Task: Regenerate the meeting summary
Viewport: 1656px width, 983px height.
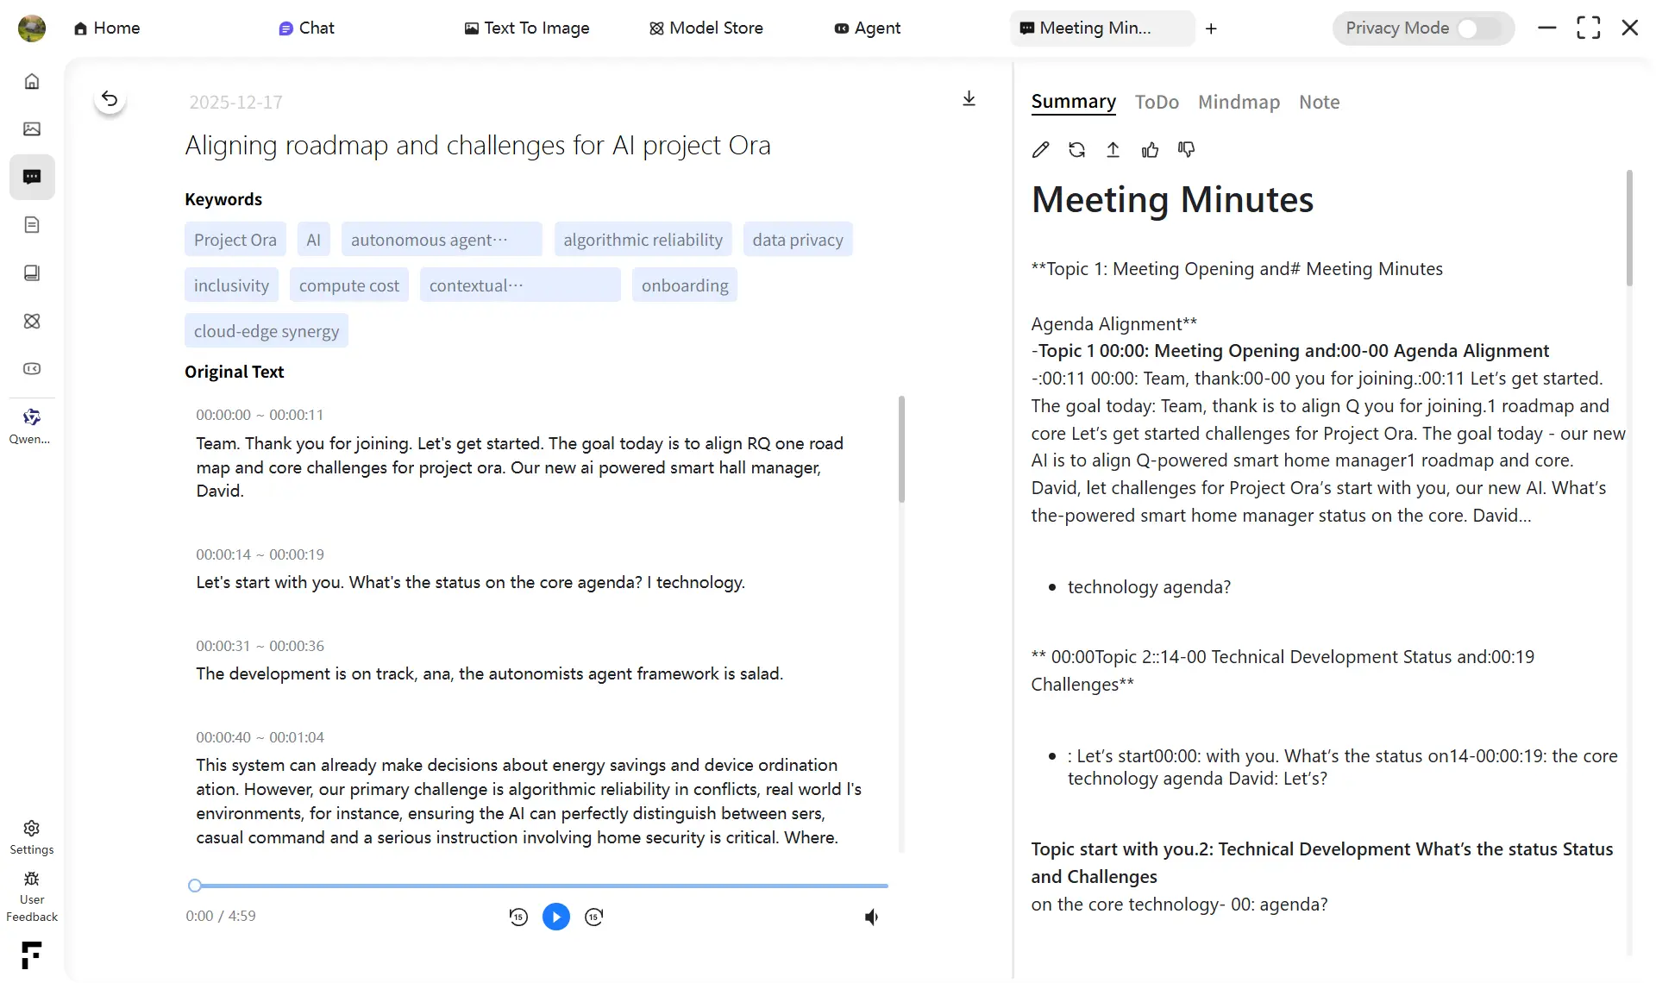Action: point(1076,150)
